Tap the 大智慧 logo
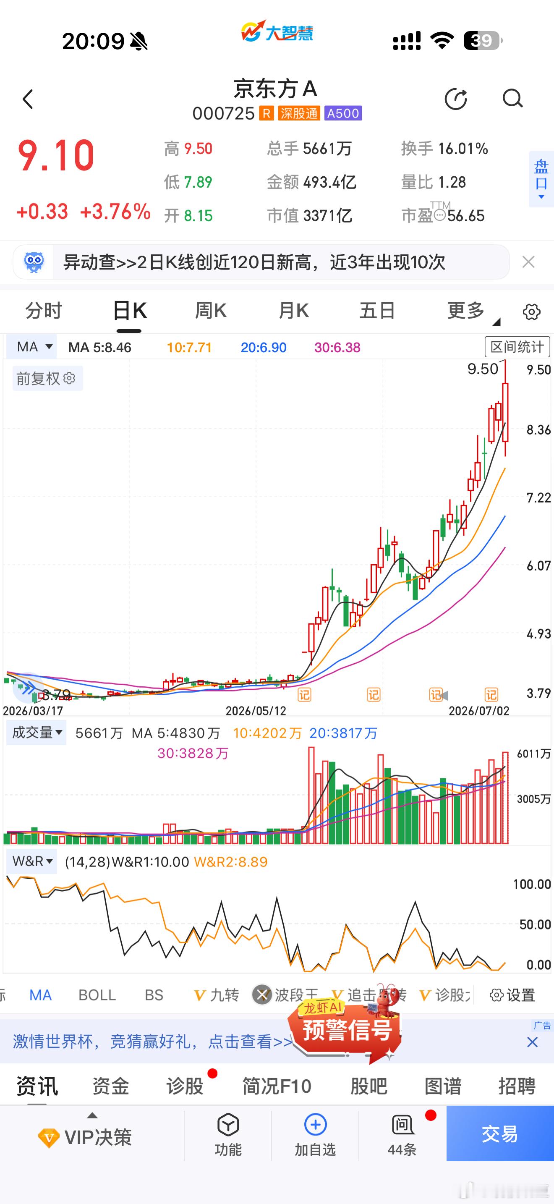This screenshot has height=1204, width=554. (x=277, y=32)
